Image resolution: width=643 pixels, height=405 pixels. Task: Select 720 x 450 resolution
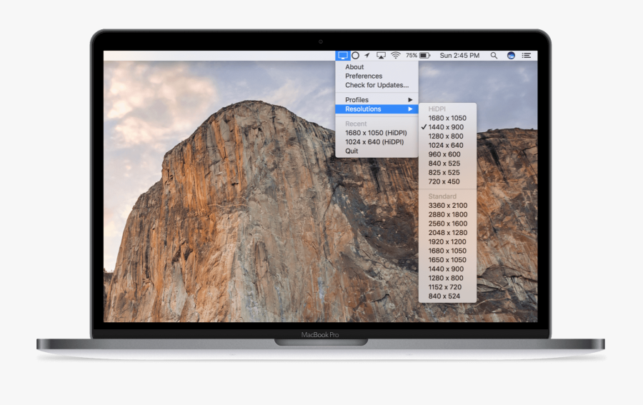(447, 181)
